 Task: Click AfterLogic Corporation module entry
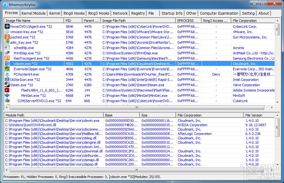(x=194, y=134)
